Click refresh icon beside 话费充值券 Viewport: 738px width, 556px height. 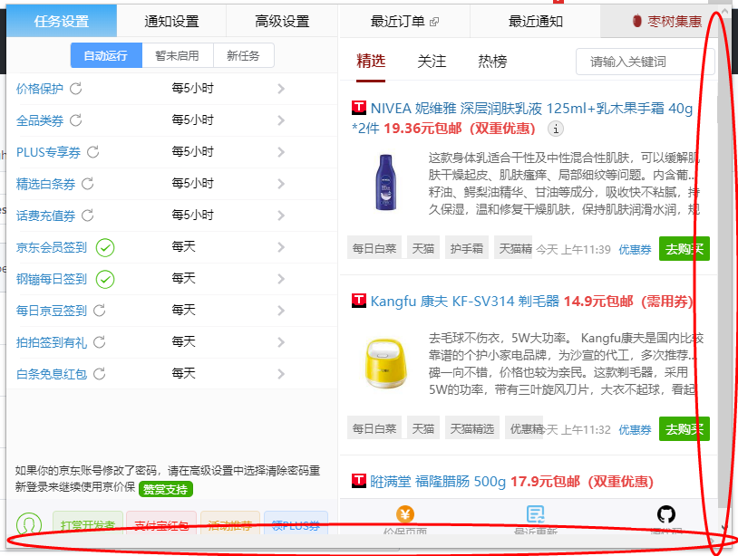point(88,216)
